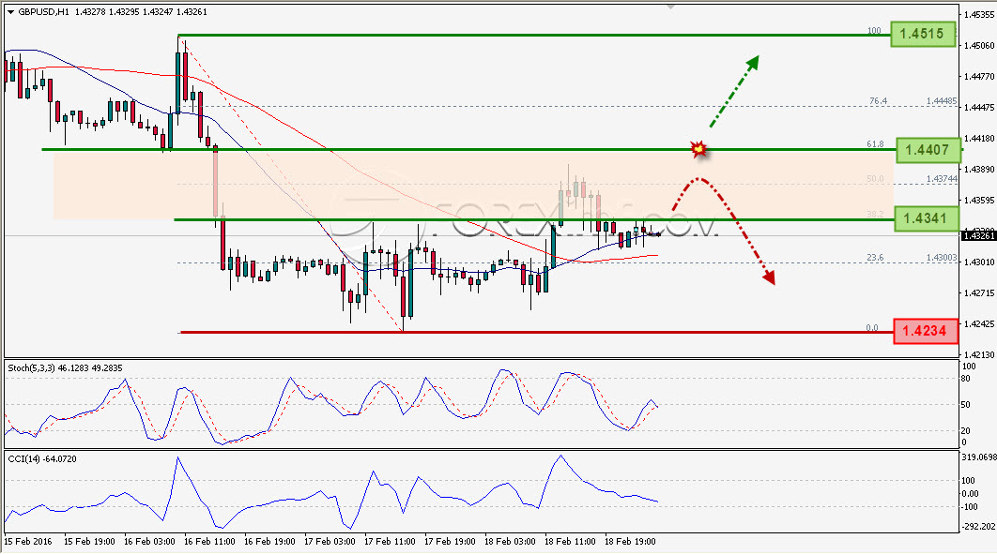Select the Fibonacci 61.8 level label
997x554 pixels.
(x=875, y=144)
